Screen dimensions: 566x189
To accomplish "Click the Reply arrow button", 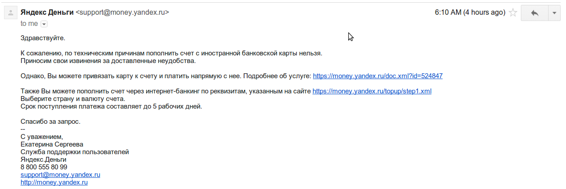I will click(534, 13).
